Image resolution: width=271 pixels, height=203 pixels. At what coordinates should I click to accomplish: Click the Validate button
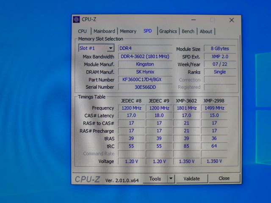tap(191, 178)
